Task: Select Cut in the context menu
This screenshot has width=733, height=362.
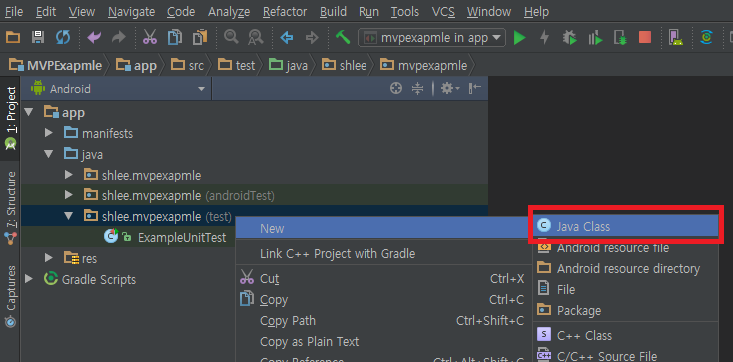Action: point(383,279)
